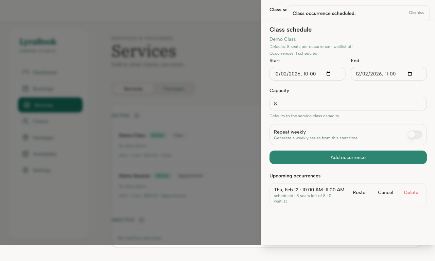435x261 pixels.
Task: Click the Add occurrence button
Action: (x=348, y=157)
